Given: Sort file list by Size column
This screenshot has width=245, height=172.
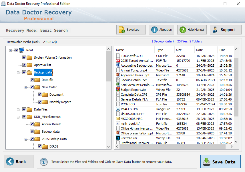Looking at the screenshot, I should tap(184, 50).
